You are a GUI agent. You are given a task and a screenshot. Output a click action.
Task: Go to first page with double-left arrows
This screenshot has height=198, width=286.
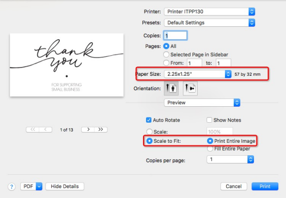coord(33,129)
